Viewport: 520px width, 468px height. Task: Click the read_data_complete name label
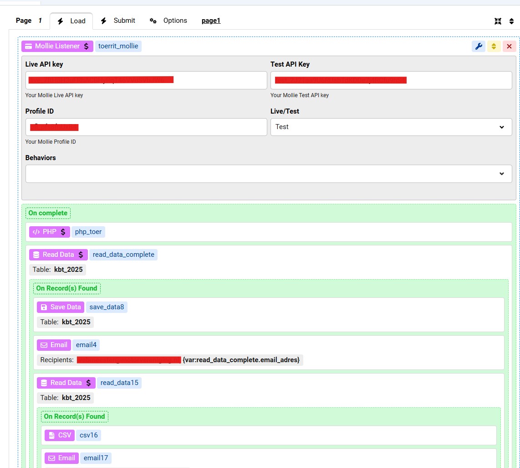pyautogui.click(x=123, y=255)
